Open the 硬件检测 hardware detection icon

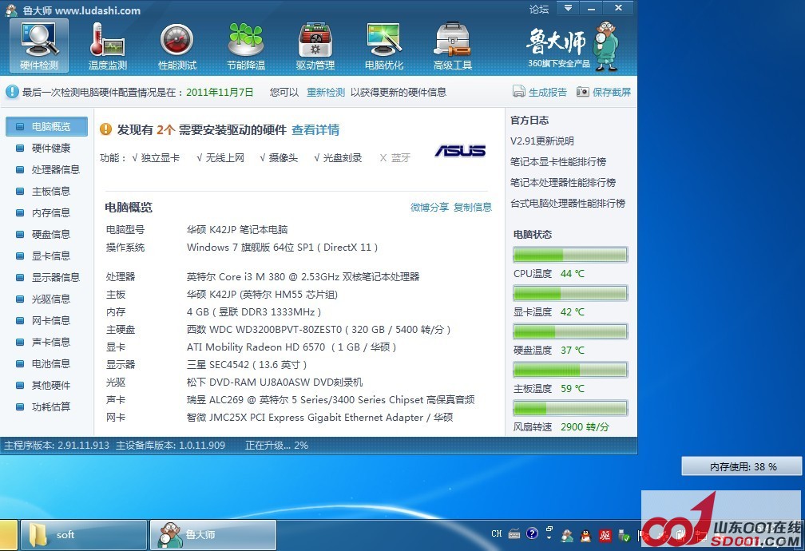click(x=39, y=45)
